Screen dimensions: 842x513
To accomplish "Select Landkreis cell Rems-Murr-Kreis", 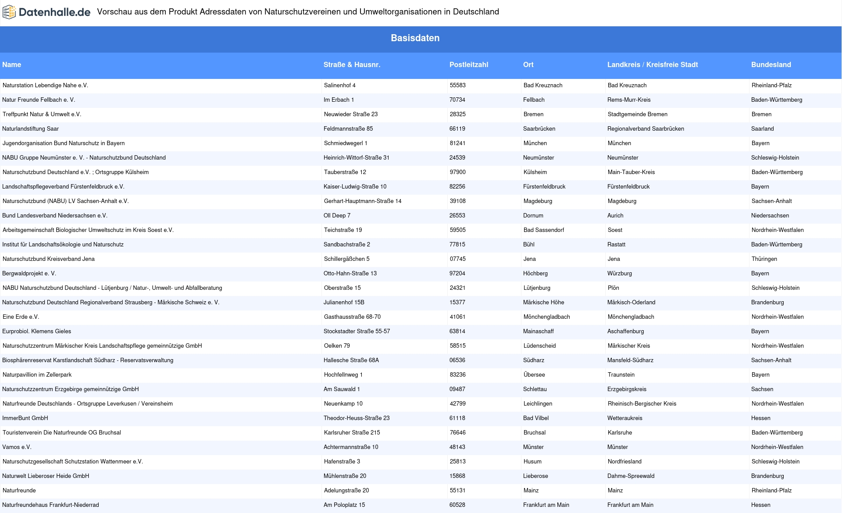I will coord(629,100).
